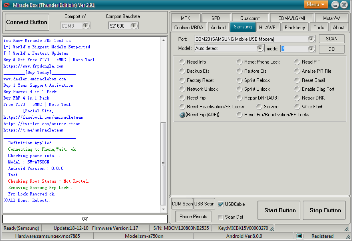Select the Backup Efs option
This screenshot has height=241, width=352.
point(182,71)
